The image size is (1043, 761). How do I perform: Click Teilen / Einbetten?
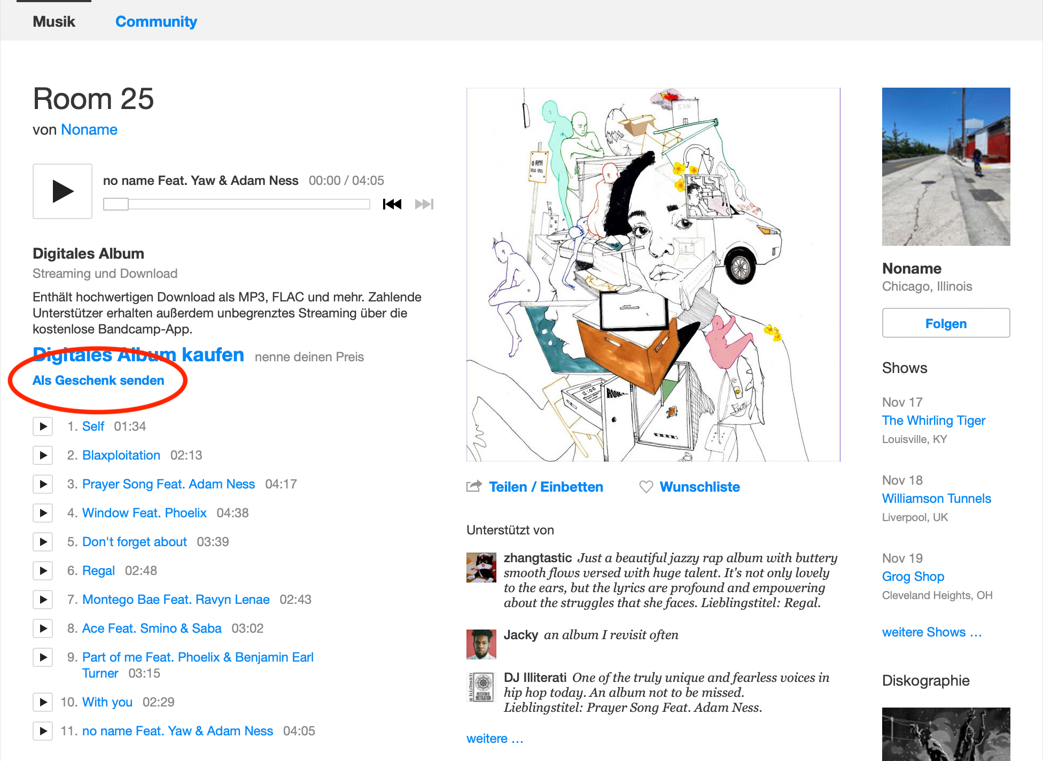click(x=546, y=487)
